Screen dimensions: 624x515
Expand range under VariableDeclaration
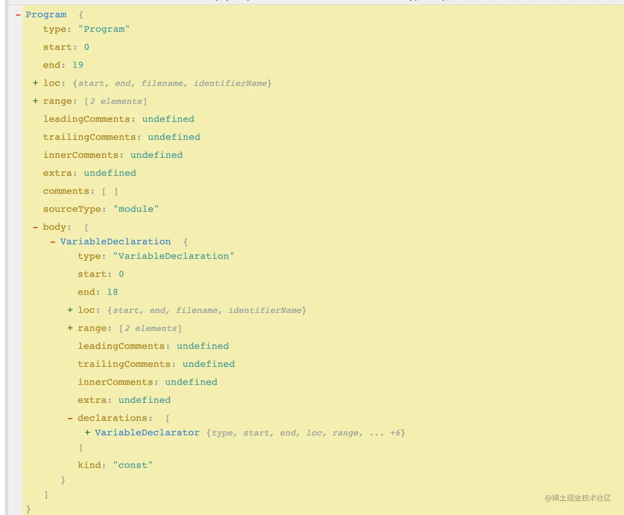coord(70,328)
